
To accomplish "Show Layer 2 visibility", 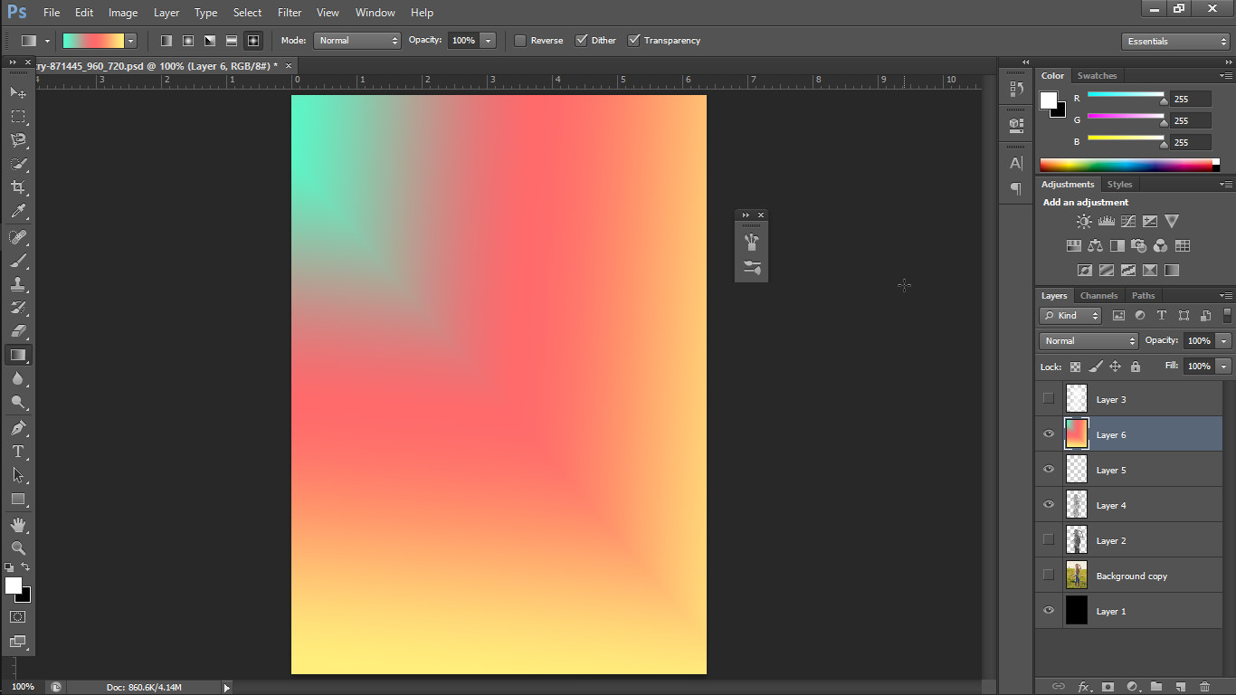I will point(1049,539).
